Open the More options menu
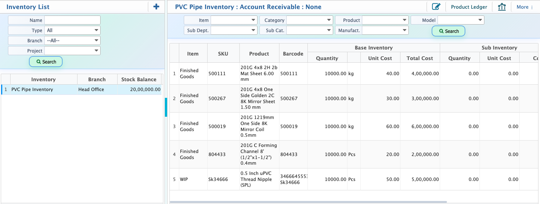 tap(525, 7)
